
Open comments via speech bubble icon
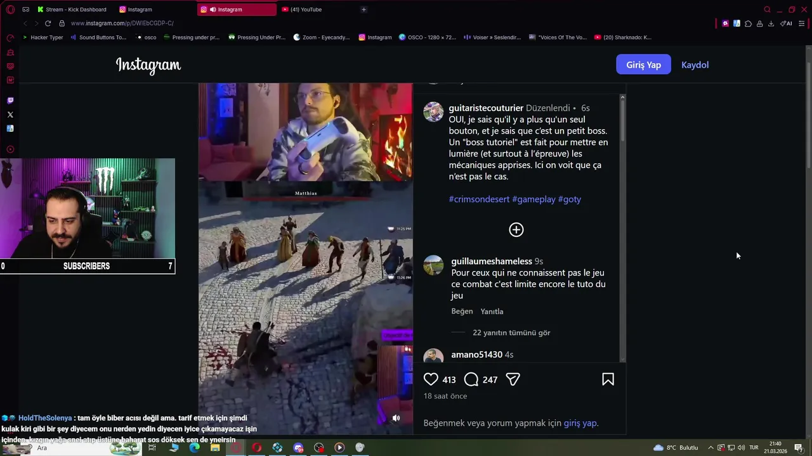pos(471,379)
